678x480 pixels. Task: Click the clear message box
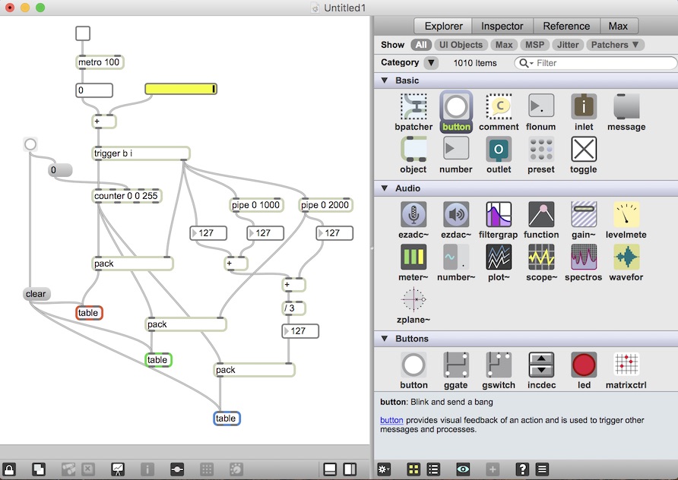click(x=36, y=294)
